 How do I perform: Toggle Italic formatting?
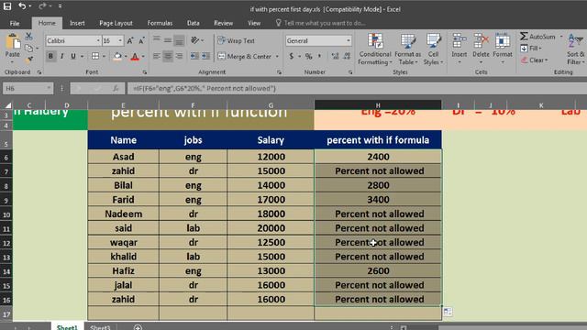click(x=61, y=56)
